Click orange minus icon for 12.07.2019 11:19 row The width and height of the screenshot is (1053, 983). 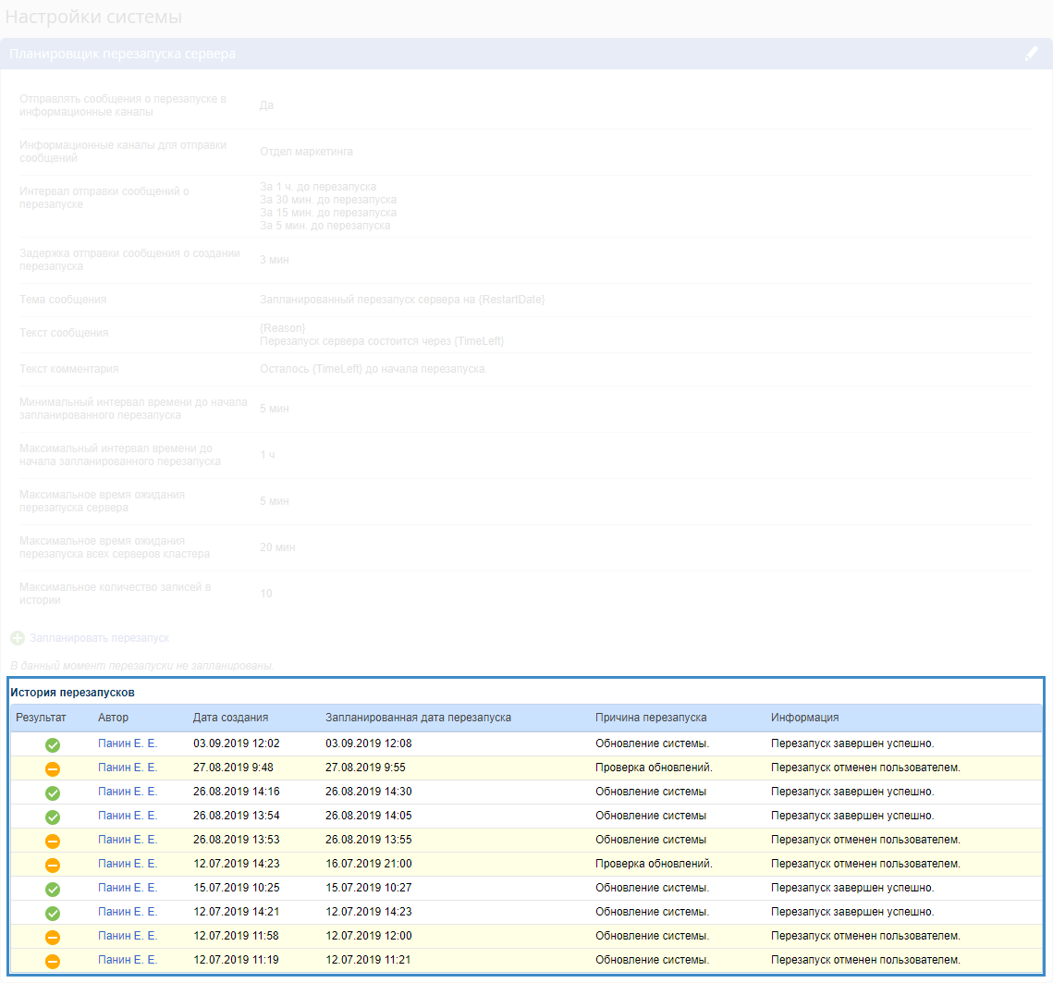[x=53, y=961]
